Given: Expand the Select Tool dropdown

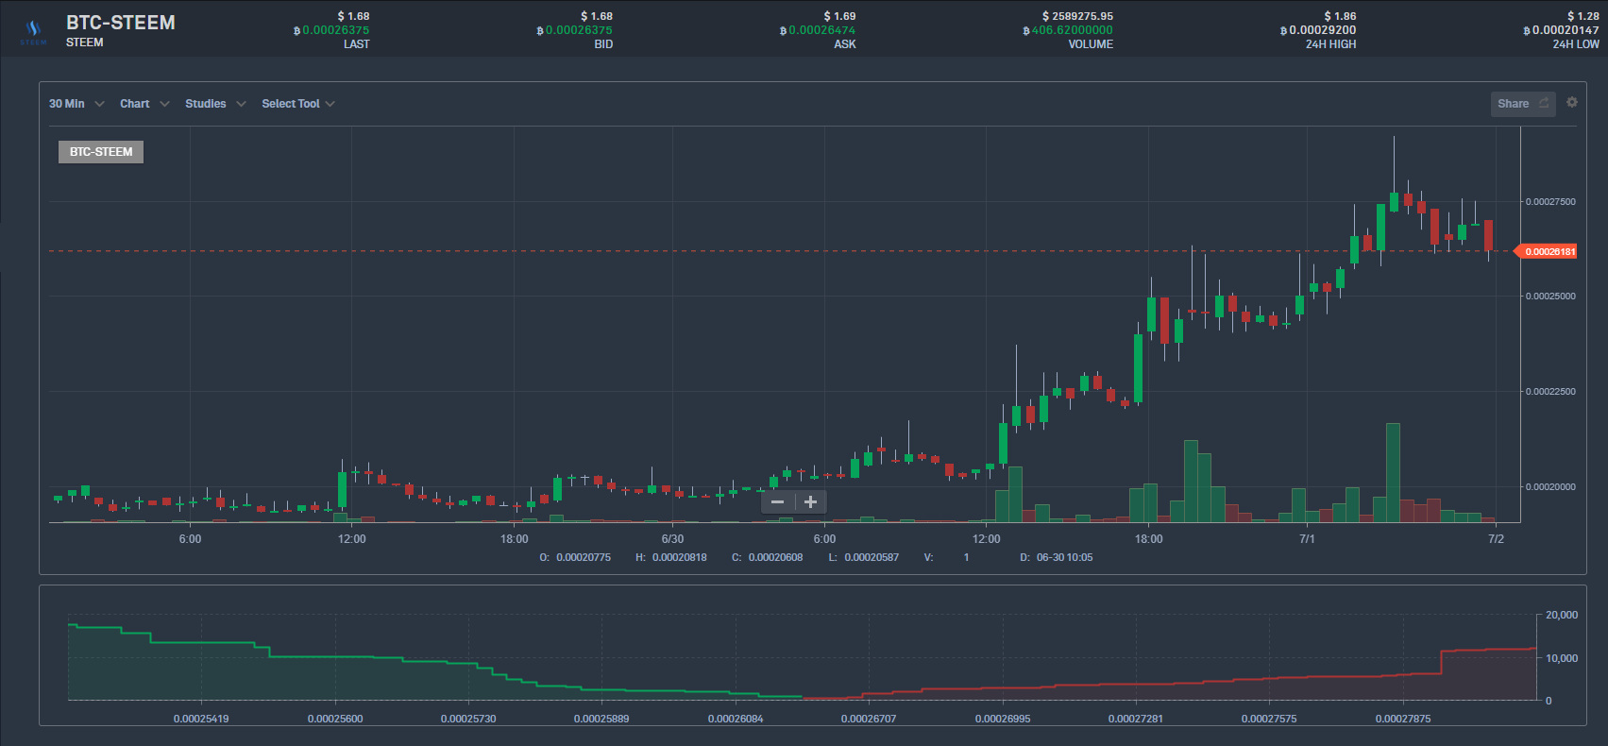Looking at the screenshot, I should coord(298,104).
